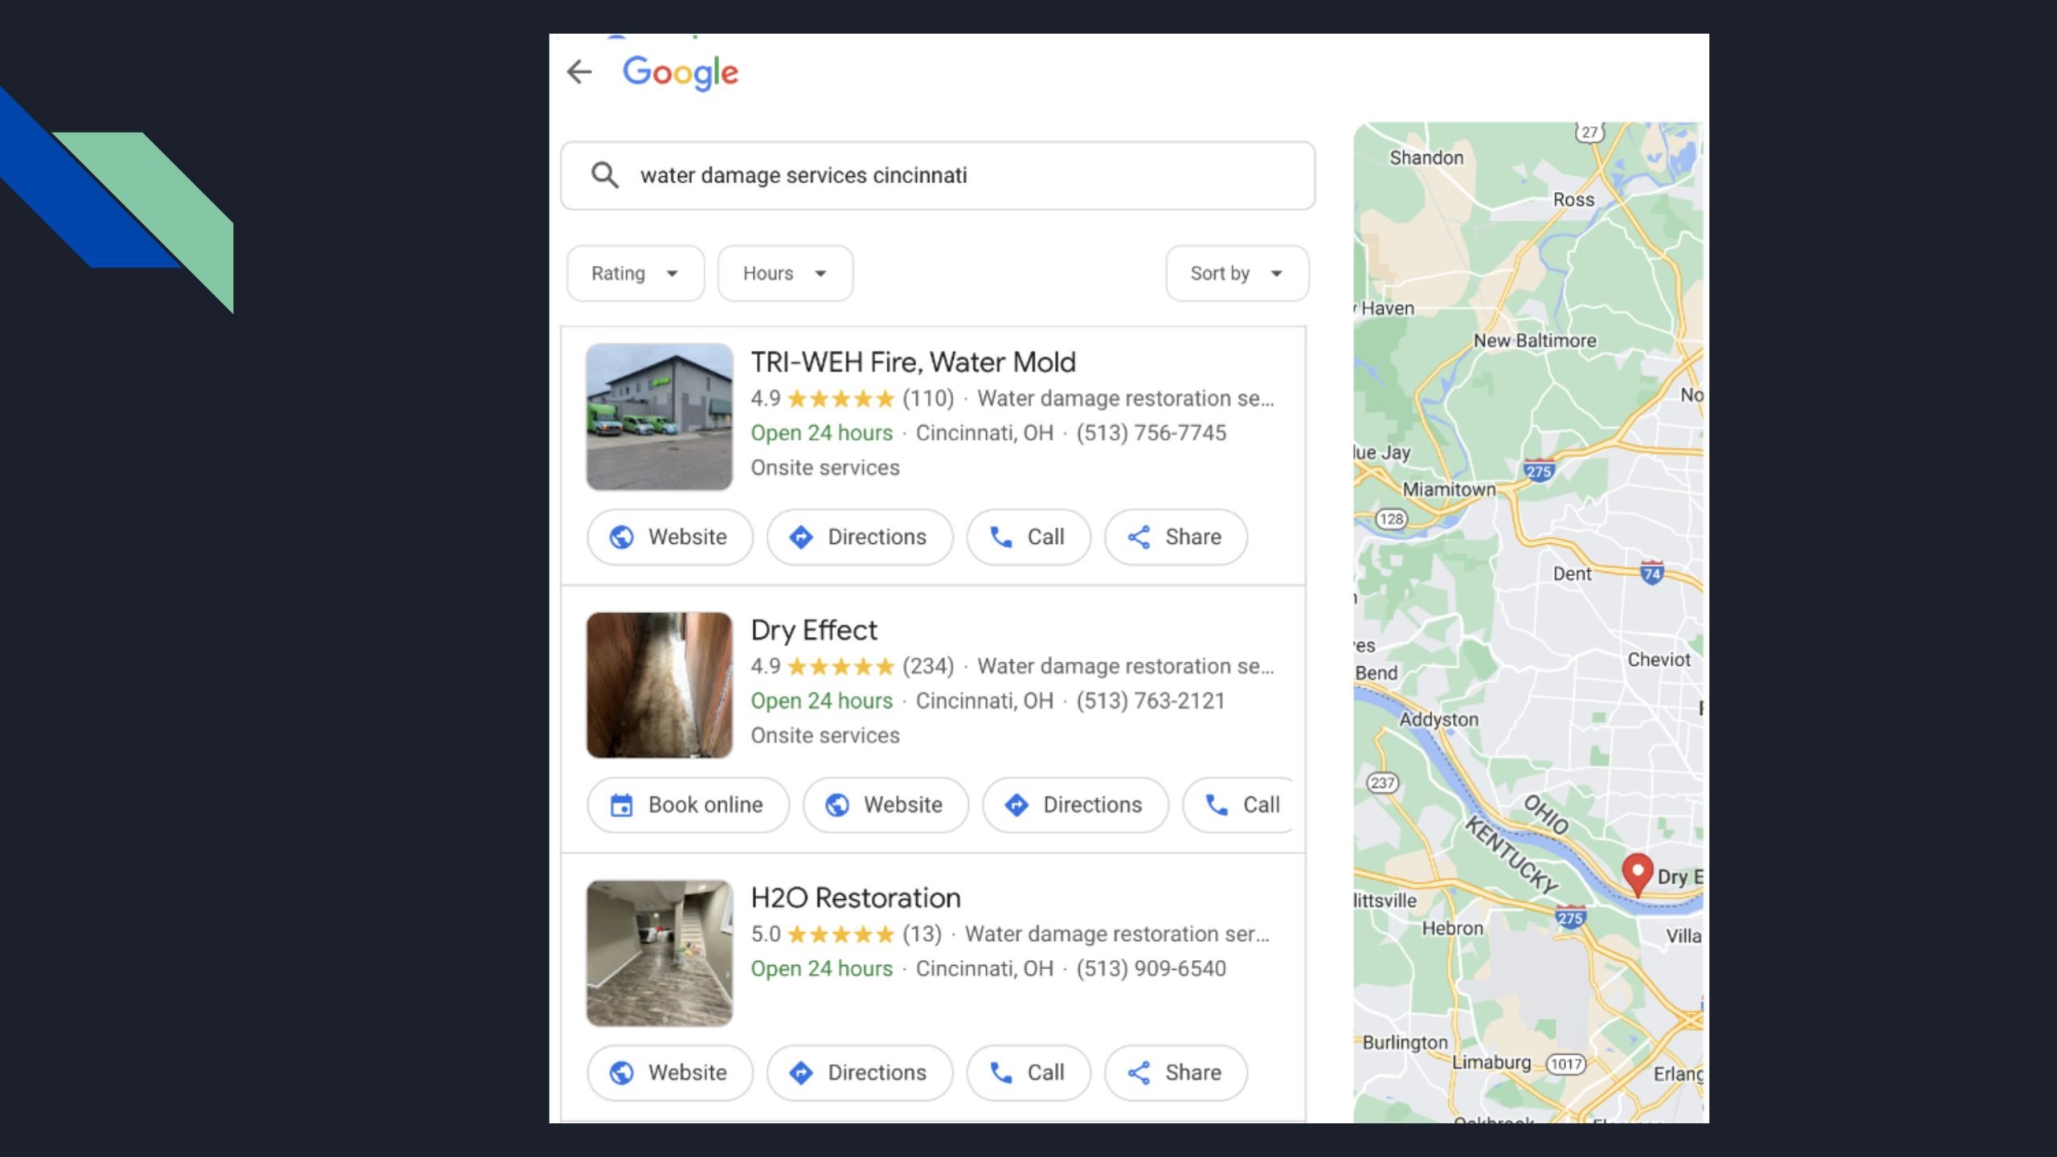Expand the Hours filter dropdown

tap(784, 273)
